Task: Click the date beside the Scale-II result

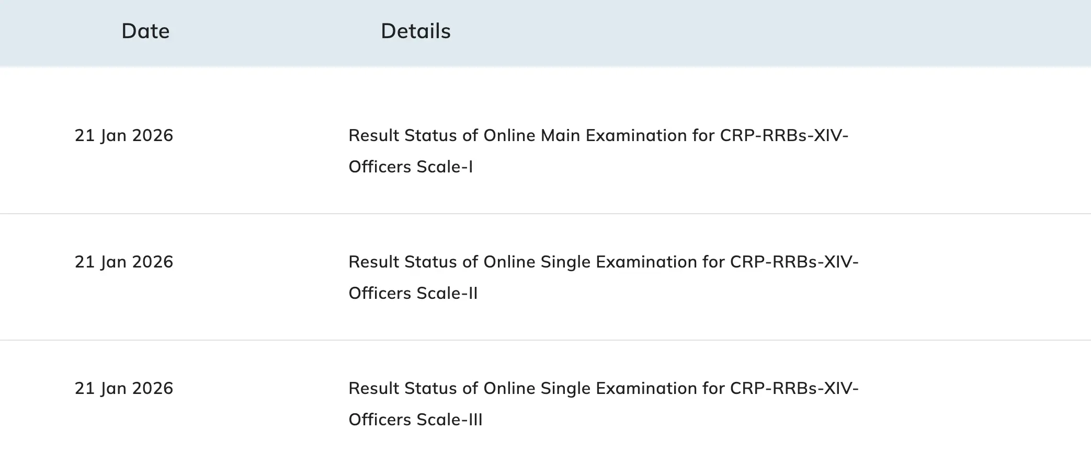Action: (124, 262)
